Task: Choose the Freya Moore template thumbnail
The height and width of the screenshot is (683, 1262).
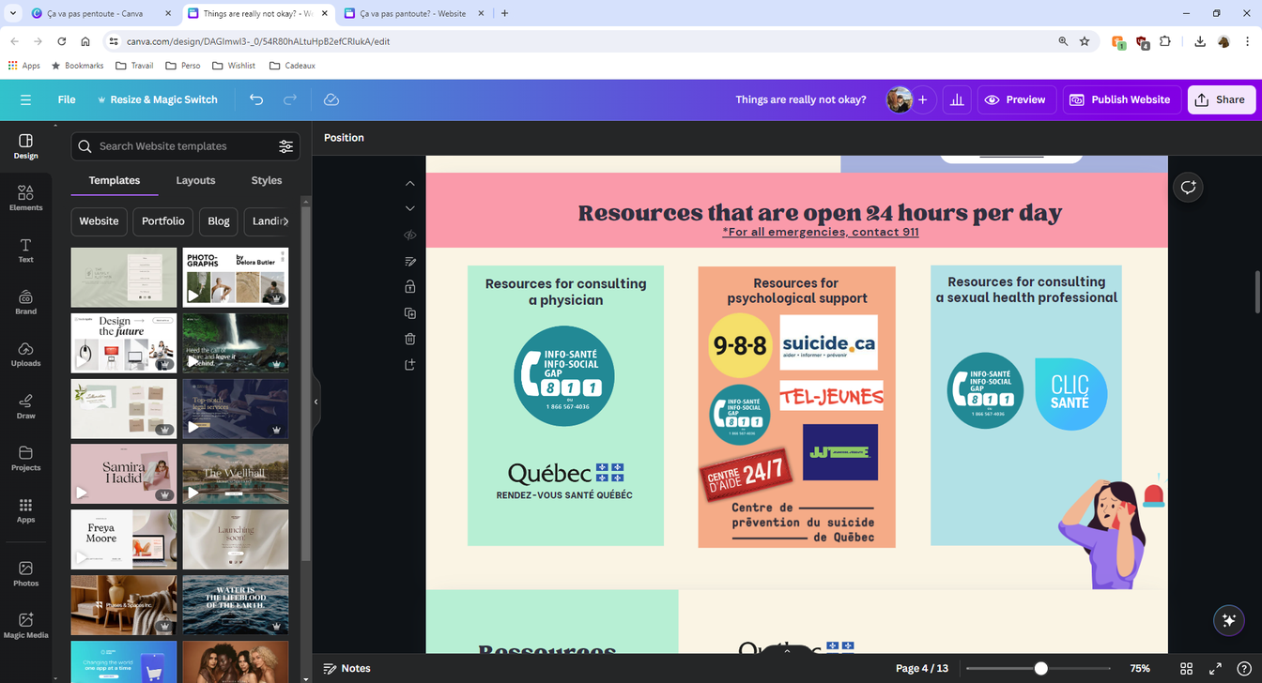Action: pos(124,539)
